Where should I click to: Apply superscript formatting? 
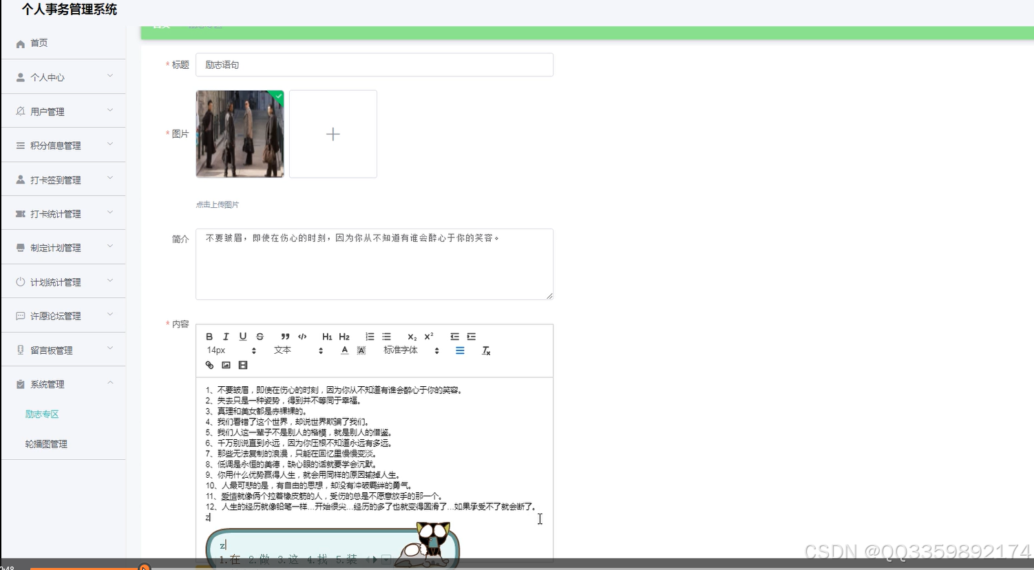click(429, 337)
